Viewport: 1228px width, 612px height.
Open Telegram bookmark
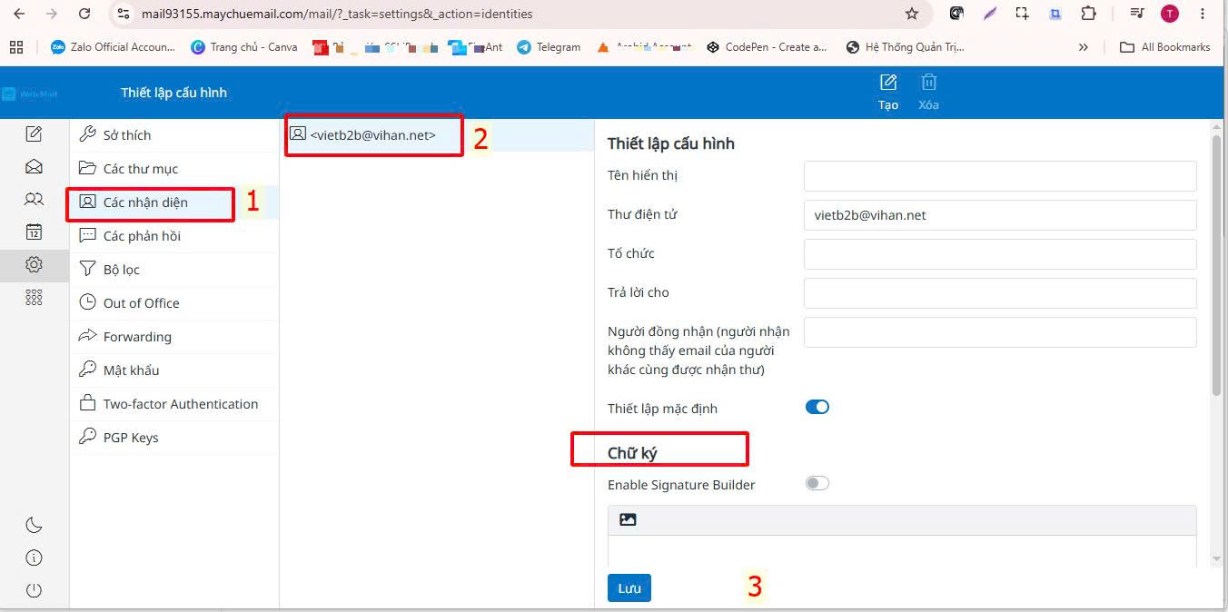[549, 47]
